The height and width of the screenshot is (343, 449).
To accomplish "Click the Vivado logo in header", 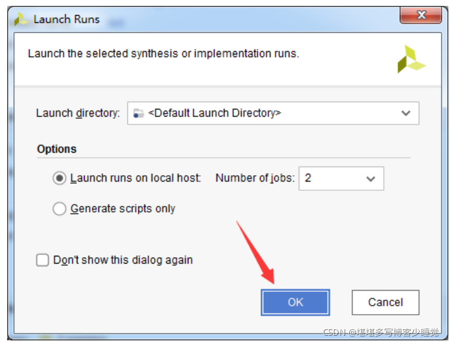I will click(411, 59).
